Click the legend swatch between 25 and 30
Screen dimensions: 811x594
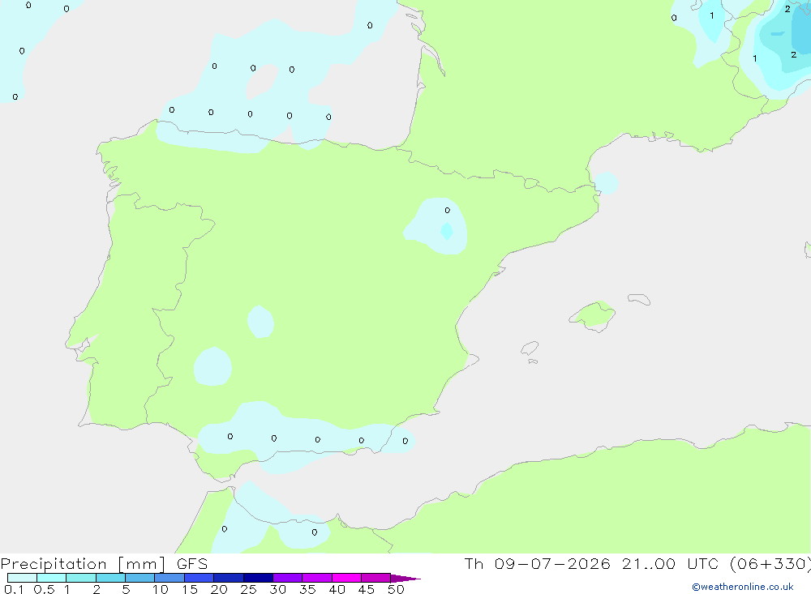point(258,578)
